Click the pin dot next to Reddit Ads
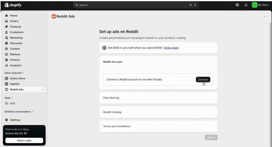 tap(43, 90)
